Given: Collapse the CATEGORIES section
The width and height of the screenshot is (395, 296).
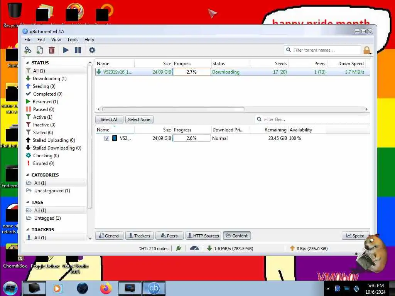Looking at the screenshot, I should coord(27,175).
